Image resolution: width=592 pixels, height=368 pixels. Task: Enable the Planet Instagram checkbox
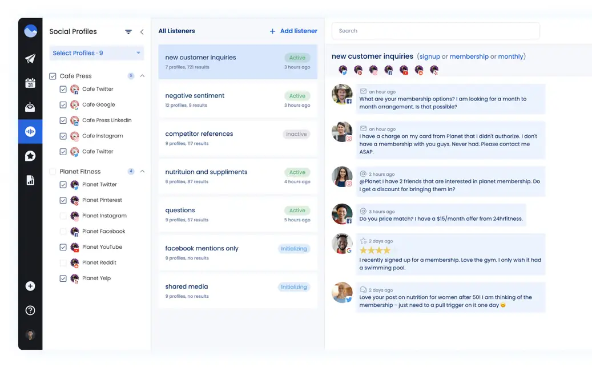(x=64, y=216)
